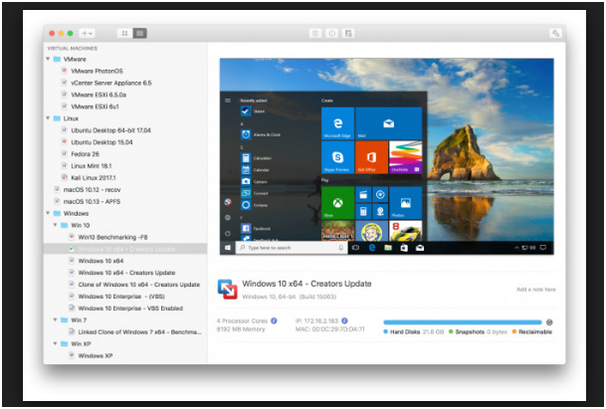Click the MAC address text

pos(329,329)
